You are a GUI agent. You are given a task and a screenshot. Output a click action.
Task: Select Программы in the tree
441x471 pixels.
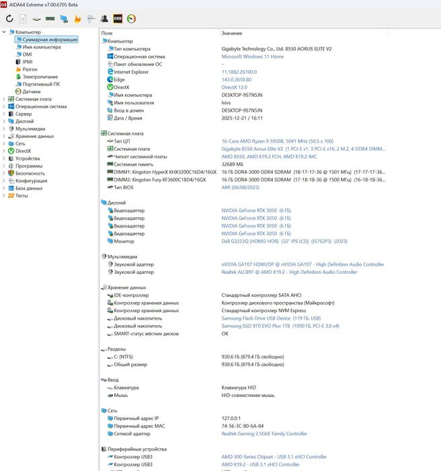coord(26,166)
